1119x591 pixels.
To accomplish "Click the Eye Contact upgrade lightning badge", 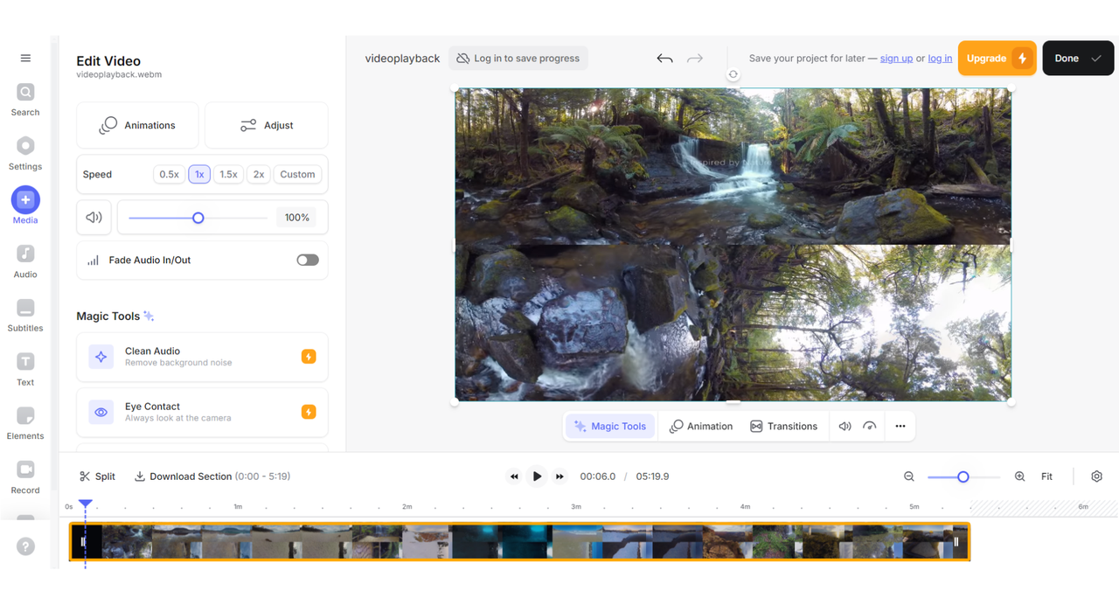I will pyautogui.click(x=309, y=412).
